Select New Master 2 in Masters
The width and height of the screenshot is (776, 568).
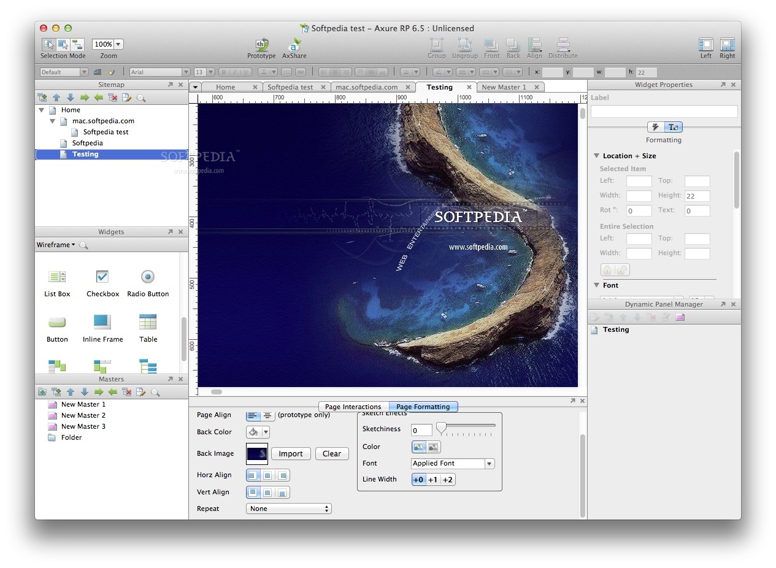(83, 416)
